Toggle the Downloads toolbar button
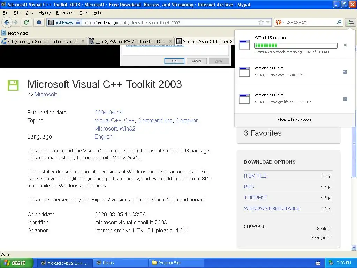The image size is (357, 268). coord(351,22)
